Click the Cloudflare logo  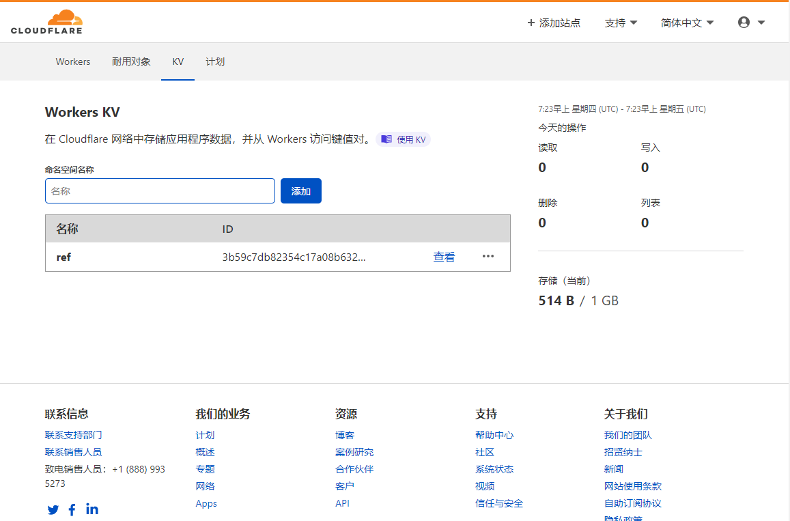point(46,22)
